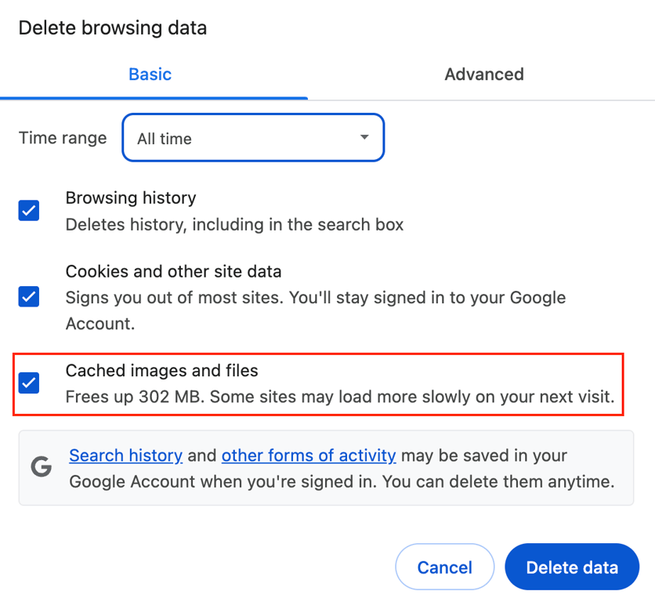This screenshot has width=655, height=602.
Task: Select the Basic tab
Action: (150, 74)
